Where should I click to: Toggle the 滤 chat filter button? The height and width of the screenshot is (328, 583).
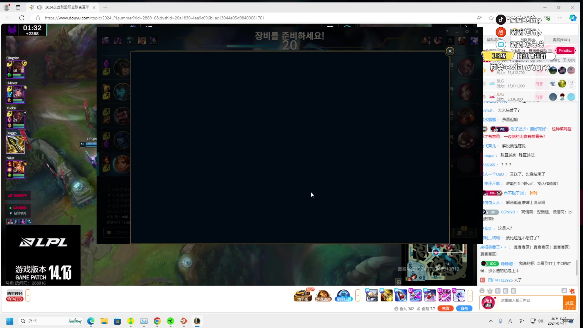[564, 291]
